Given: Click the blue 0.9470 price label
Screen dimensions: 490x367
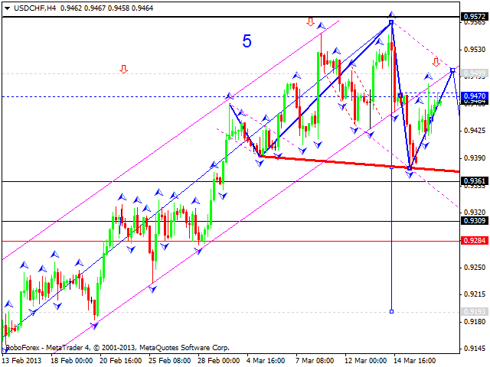Looking at the screenshot, I should pyautogui.click(x=473, y=96).
